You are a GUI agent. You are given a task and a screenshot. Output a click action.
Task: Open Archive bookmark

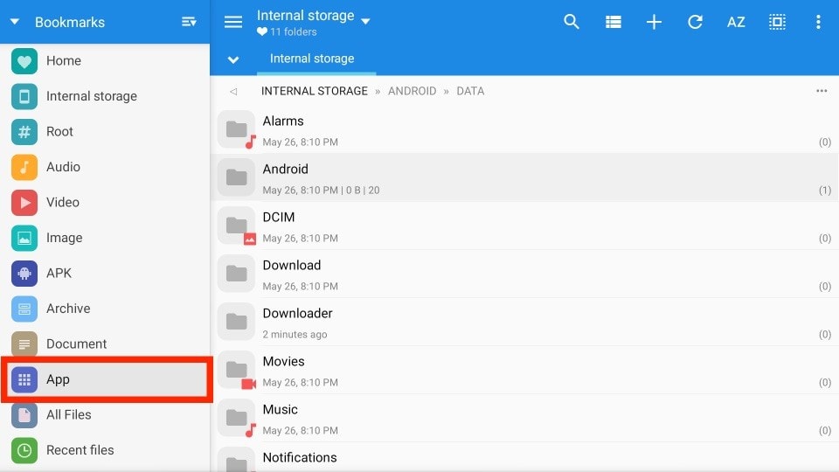(x=105, y=309)
